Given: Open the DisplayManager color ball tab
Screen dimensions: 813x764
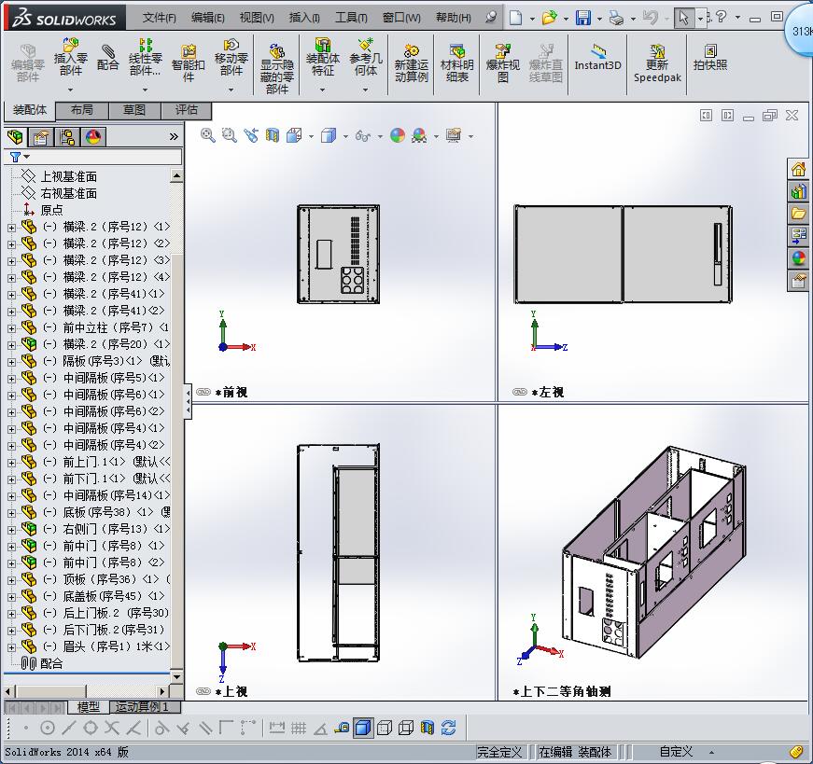Looking at the screenshot, I should [93, 137].
